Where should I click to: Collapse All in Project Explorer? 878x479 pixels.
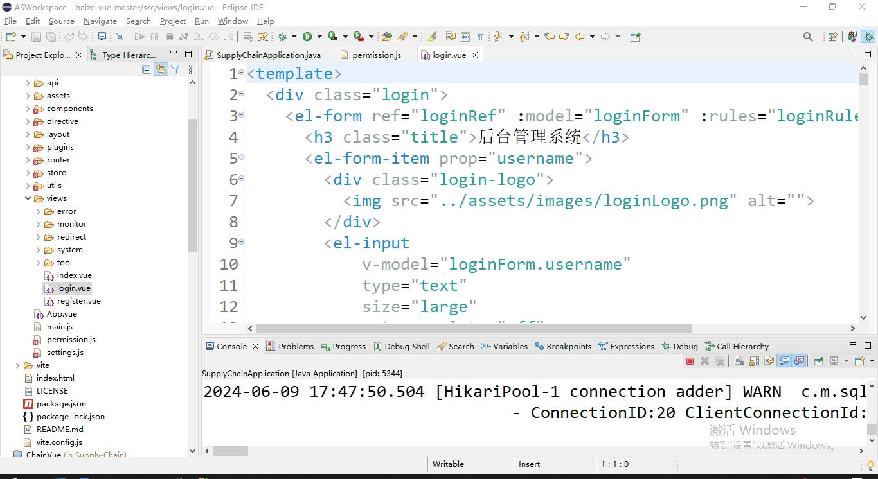147,69
